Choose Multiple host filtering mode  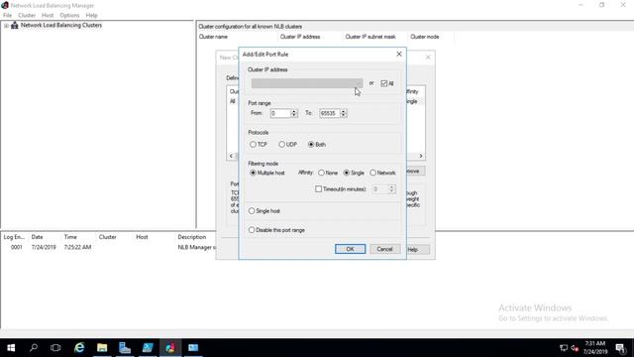point(253,173)
